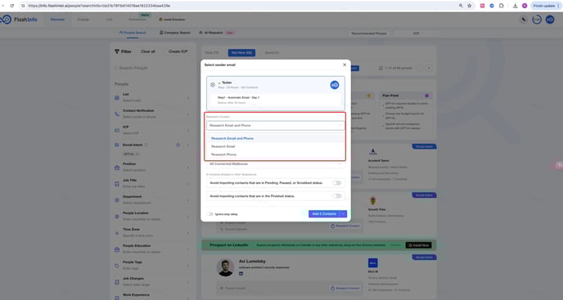This screenshot has height=300, width=563.
Task: Select the Tester sequence radio circle
Action: [x=213, y=85]
